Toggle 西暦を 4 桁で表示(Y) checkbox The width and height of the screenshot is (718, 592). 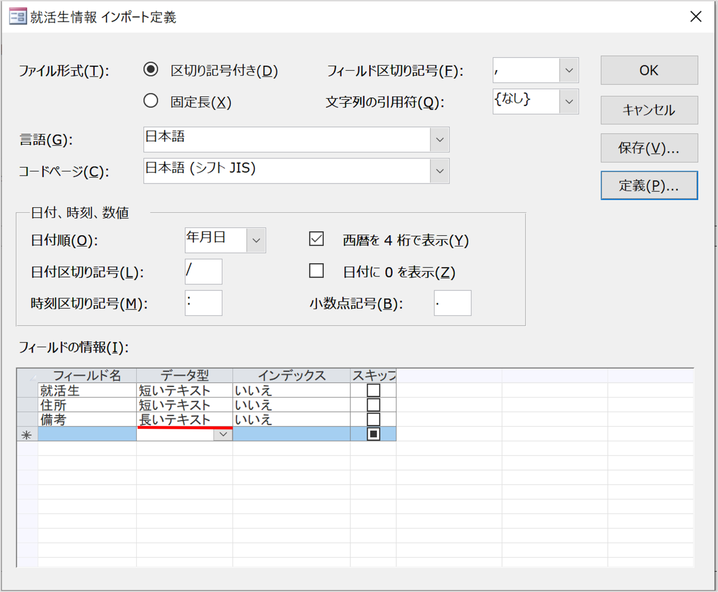[316, 239]
